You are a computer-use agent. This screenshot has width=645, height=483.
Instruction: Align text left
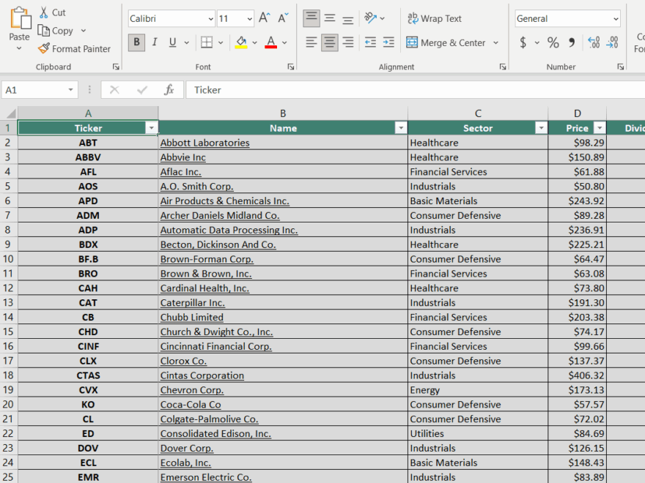(312, 42)
